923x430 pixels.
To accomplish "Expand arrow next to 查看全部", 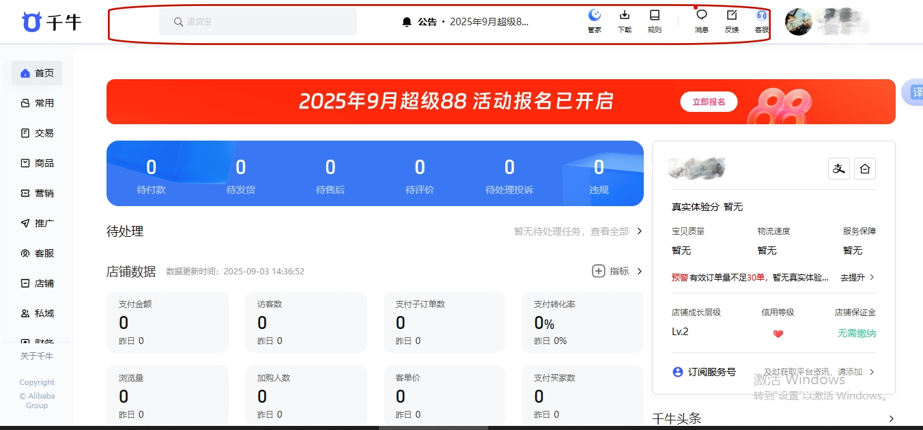I will (640, 231).
